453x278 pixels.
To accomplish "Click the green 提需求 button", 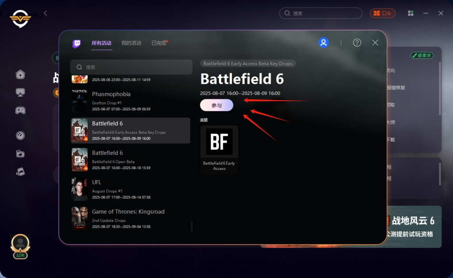I will click(422, 55).
